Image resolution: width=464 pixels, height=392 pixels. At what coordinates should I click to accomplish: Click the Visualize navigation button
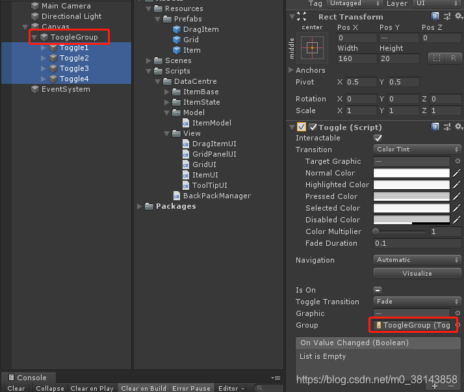pyautogui.click(x=417, y=273)
